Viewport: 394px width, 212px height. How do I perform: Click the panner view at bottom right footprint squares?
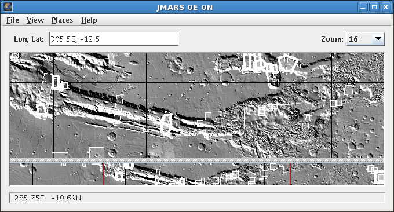tap(377, 174)
